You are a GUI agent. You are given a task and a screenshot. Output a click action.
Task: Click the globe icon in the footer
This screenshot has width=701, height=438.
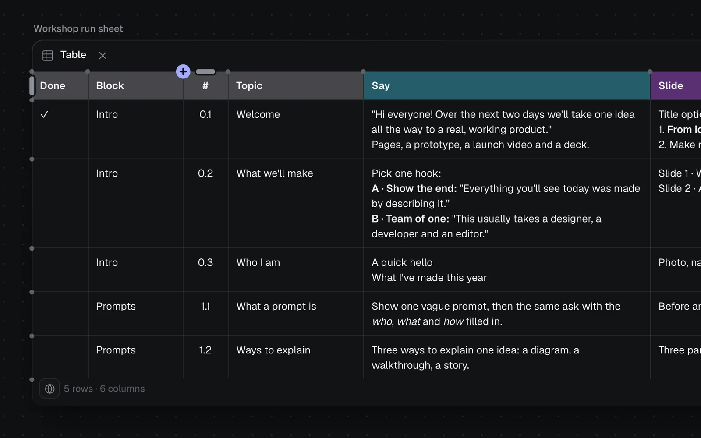pos(50,389)
